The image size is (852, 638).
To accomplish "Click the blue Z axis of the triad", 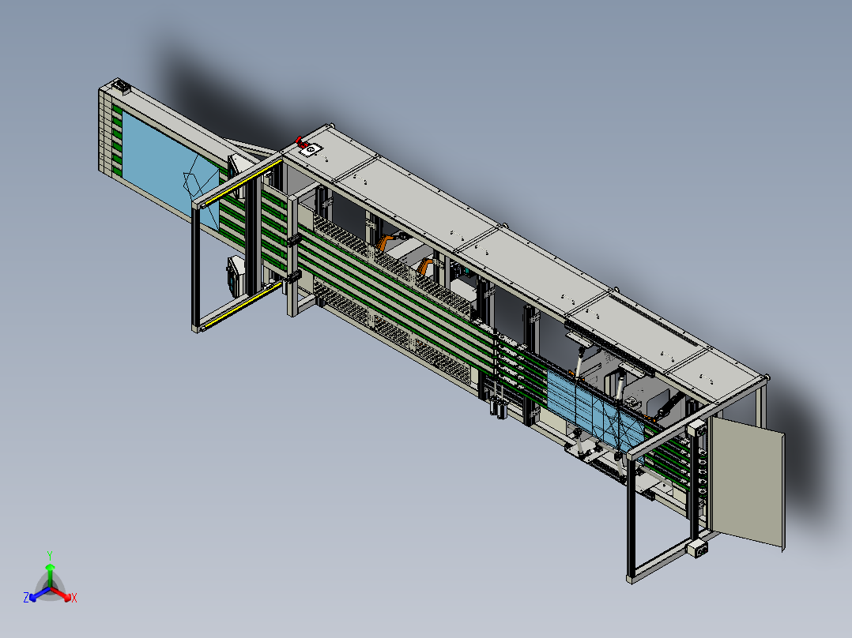I will coord(40,594).
